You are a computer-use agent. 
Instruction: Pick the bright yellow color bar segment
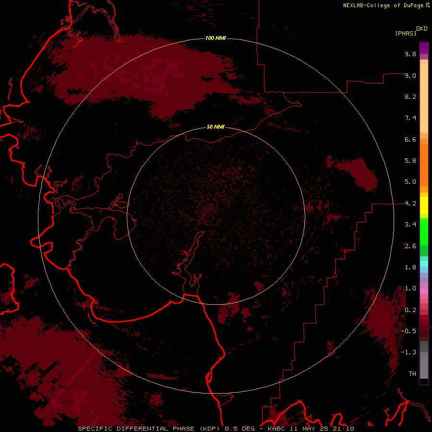(x=424, y=205)
